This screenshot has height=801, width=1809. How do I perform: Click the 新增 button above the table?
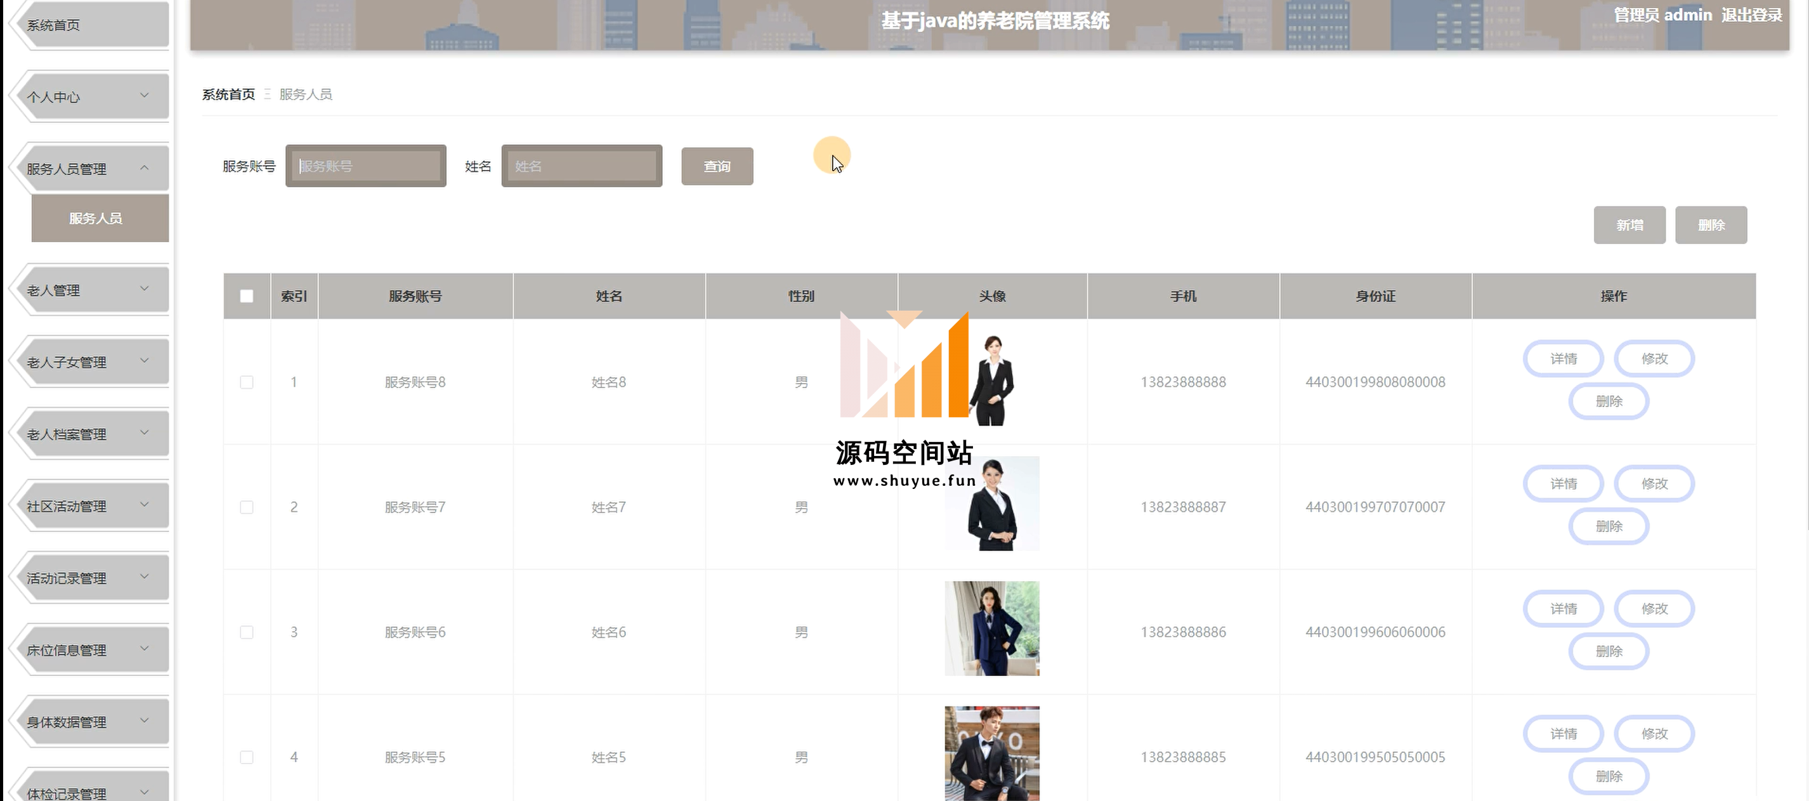point(1629,225)
